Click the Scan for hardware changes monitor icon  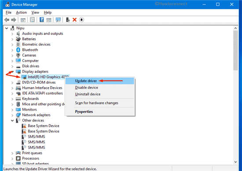point(58,20)
